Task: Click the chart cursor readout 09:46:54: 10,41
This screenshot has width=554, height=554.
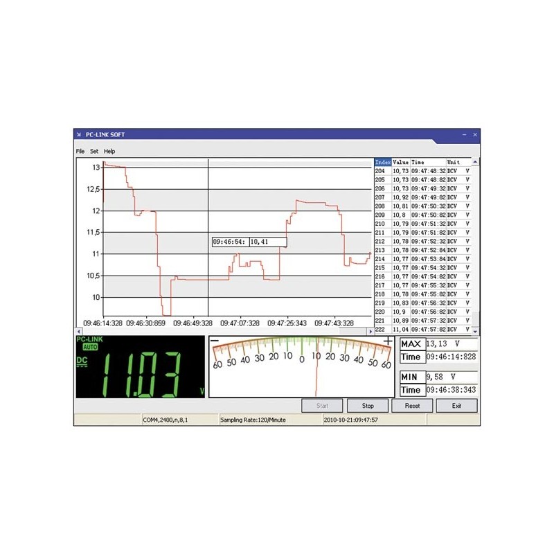Action: point(249,242)
